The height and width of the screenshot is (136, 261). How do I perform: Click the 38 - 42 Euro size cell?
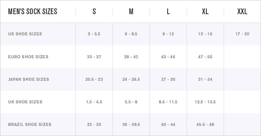pos(131,57)
